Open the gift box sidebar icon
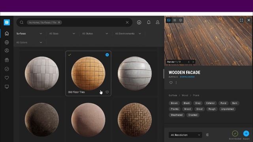253x142 pixels. (7, 60)
